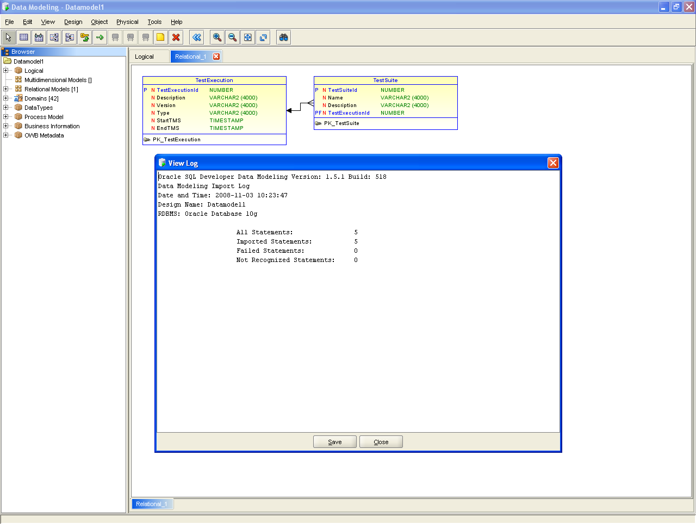The image size is (696, 524).
Task: Open the Design menu
Action: point(73,22)
